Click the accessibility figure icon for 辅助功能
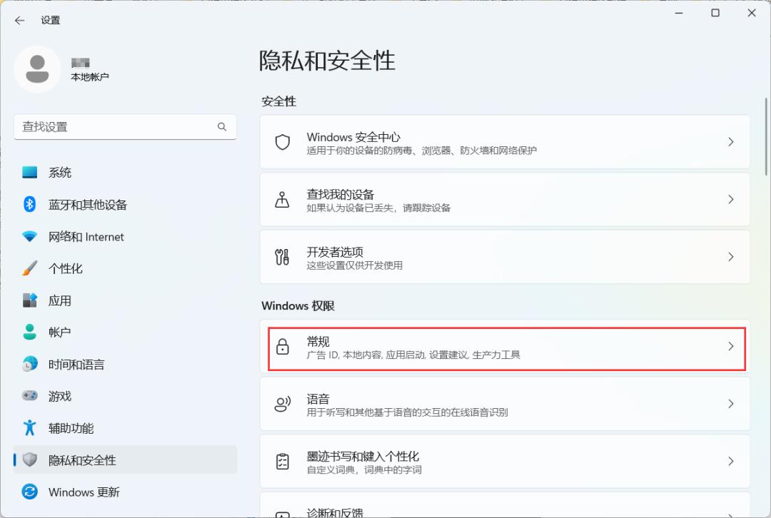Viewport: 771px width, 518px height. point(29,427)
